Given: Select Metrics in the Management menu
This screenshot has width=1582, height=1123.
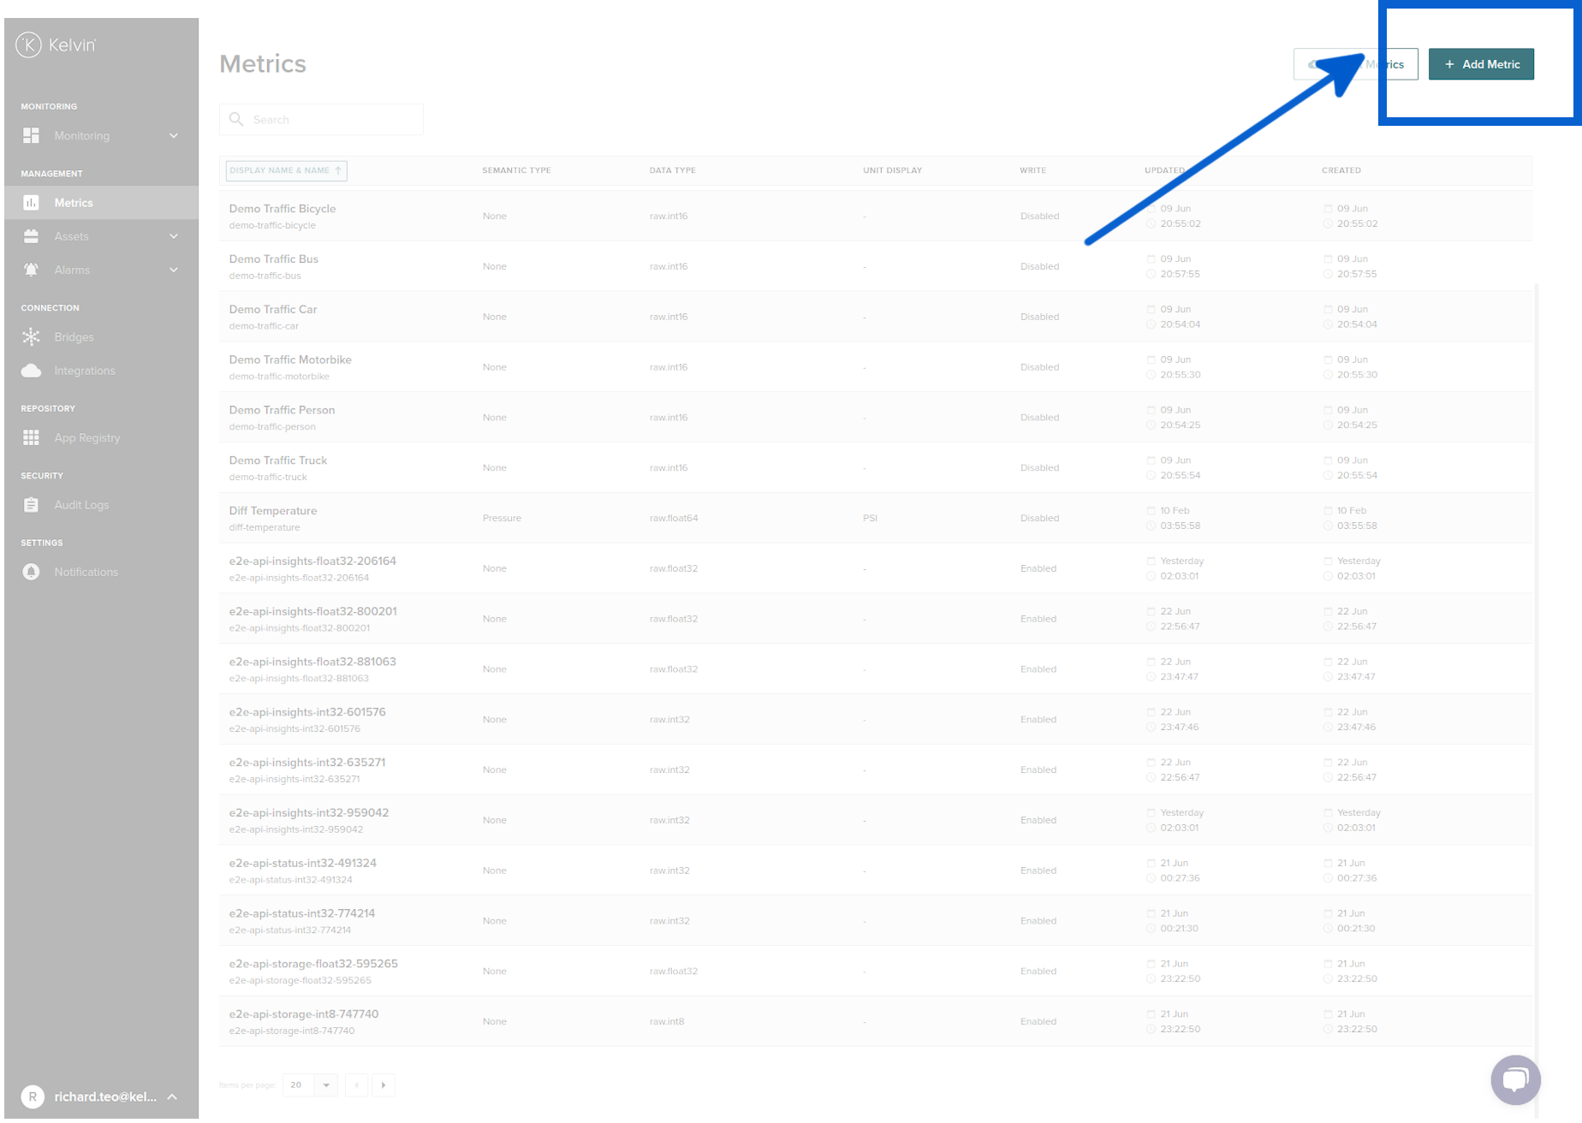Looking at the screenshot, I should coord(74,202).
